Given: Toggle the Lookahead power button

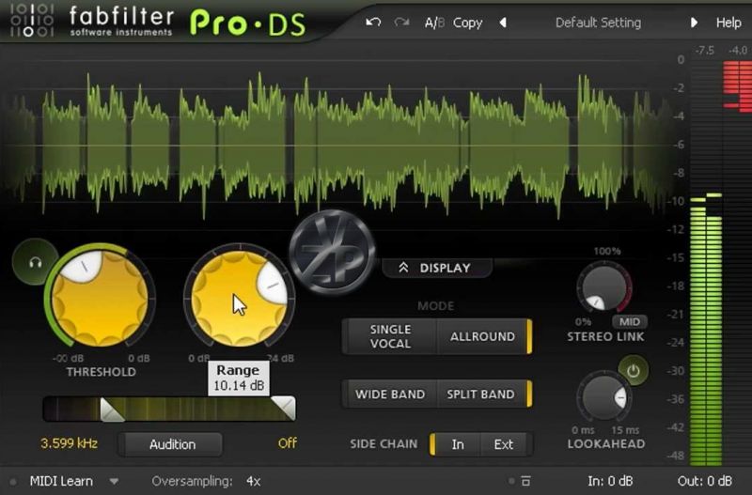Looking at the screenshot, I should (x=633, y=370).
